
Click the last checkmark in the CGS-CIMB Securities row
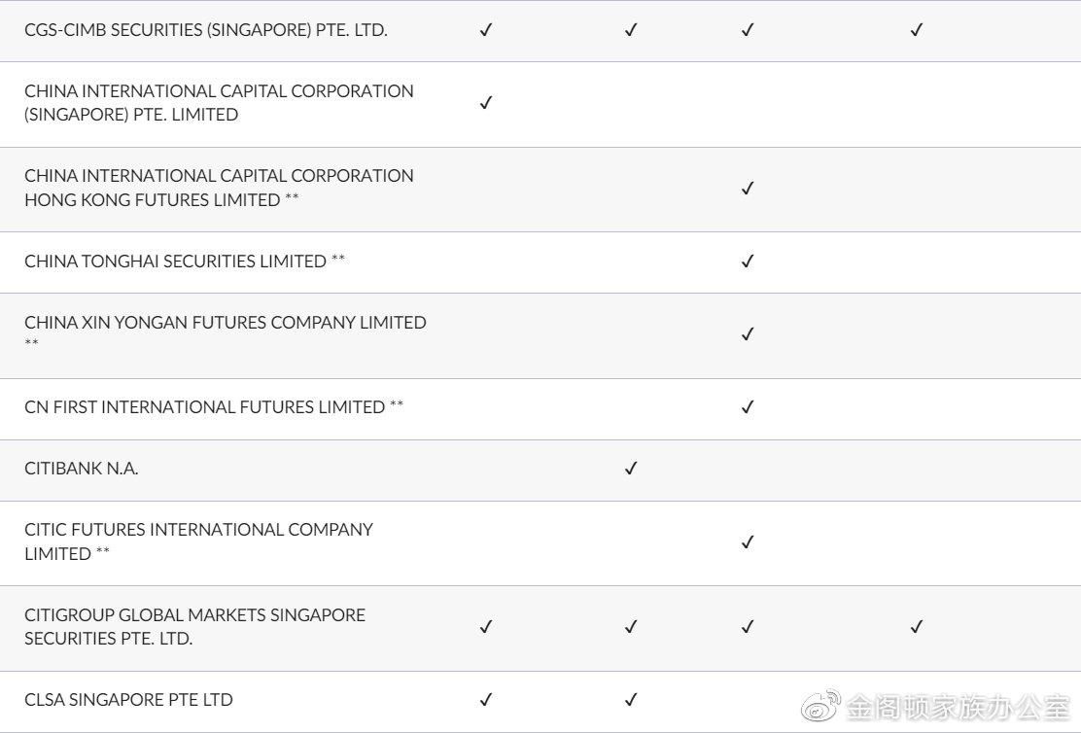(x=916, y=29)
